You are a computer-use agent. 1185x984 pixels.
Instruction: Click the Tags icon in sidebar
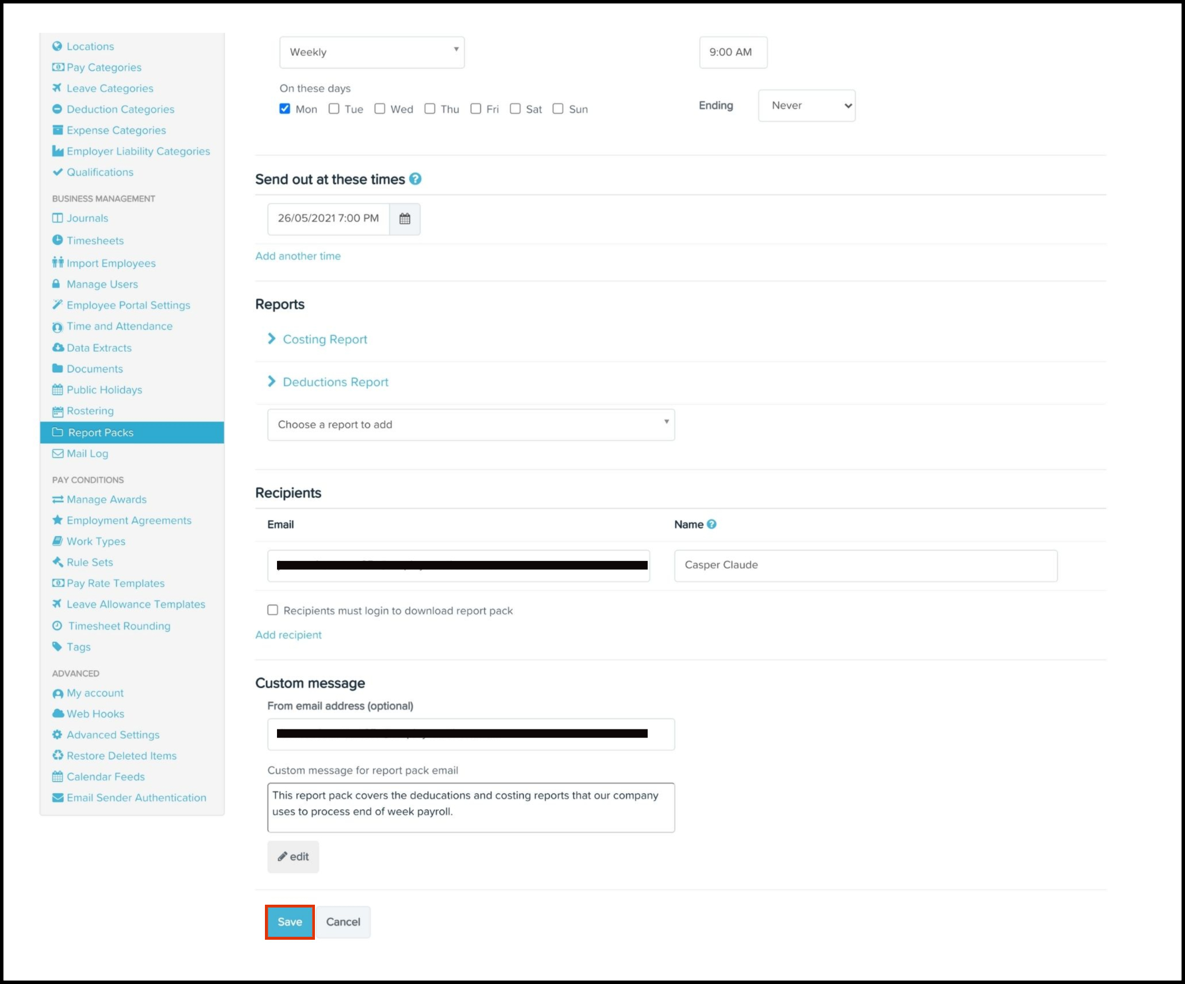57,647
